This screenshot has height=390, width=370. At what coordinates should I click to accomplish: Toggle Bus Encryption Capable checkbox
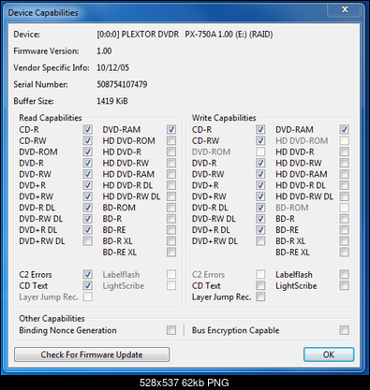(x=344, y=330)
